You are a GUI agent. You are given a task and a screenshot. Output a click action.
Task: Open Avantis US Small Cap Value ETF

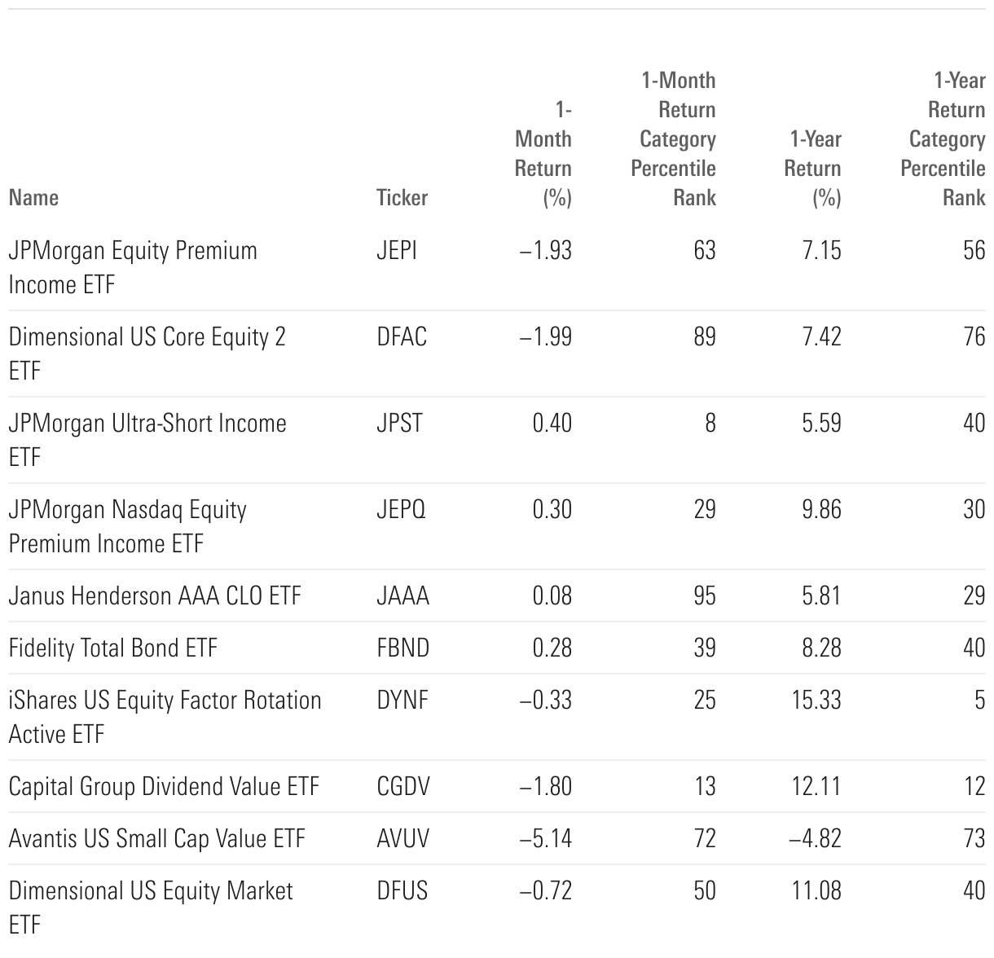pyautogui.click(x=156, y=839)
